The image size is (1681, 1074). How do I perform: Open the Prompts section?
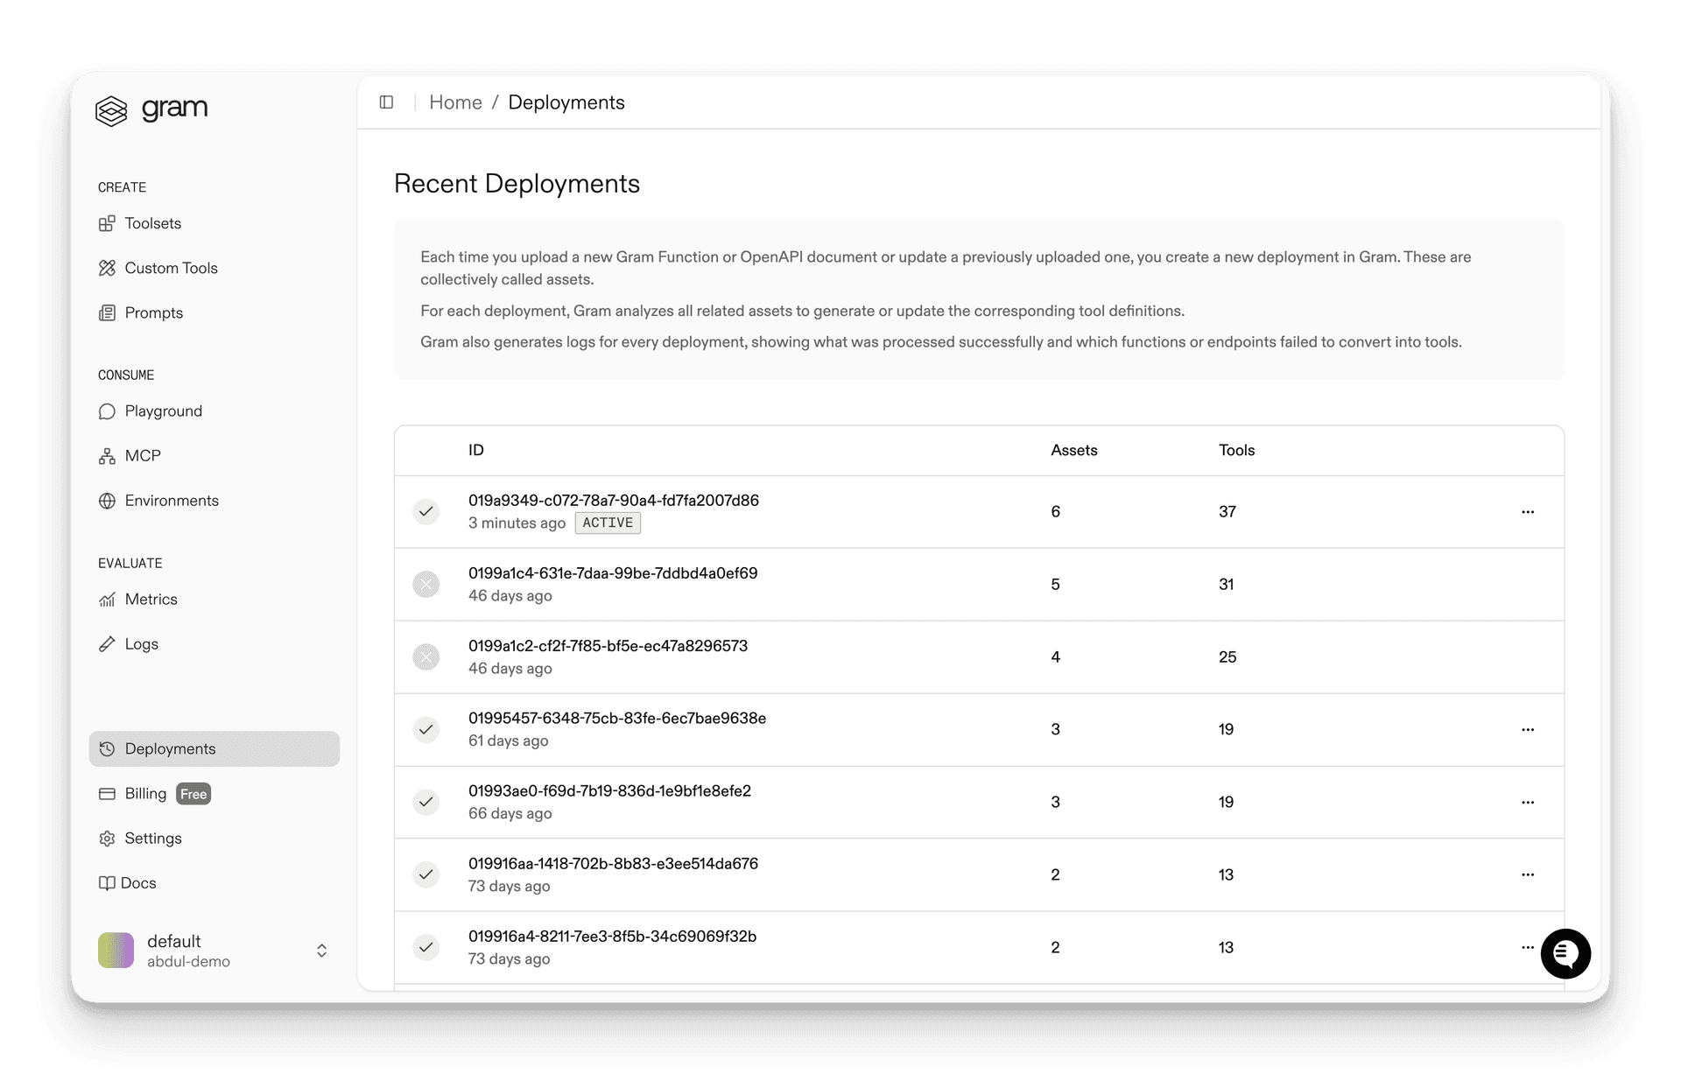coord(152,312)
